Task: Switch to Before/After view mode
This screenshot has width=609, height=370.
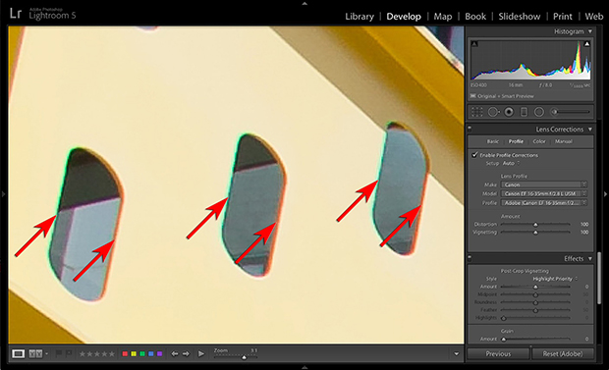Action: 35,353
